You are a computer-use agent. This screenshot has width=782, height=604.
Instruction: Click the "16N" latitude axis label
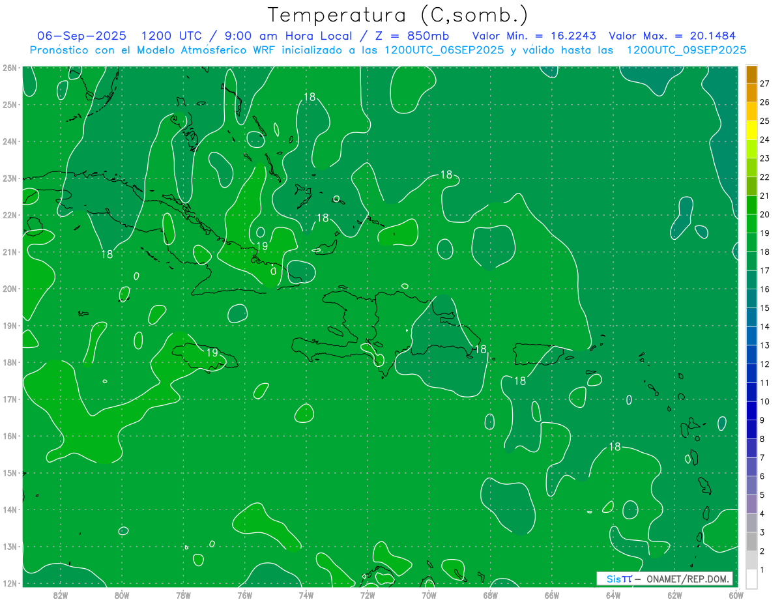coord(9,436)
